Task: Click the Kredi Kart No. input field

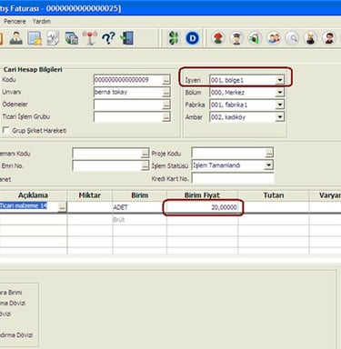Action: [x=233, y=178]
